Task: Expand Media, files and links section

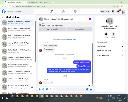Action: pos(110,51)
